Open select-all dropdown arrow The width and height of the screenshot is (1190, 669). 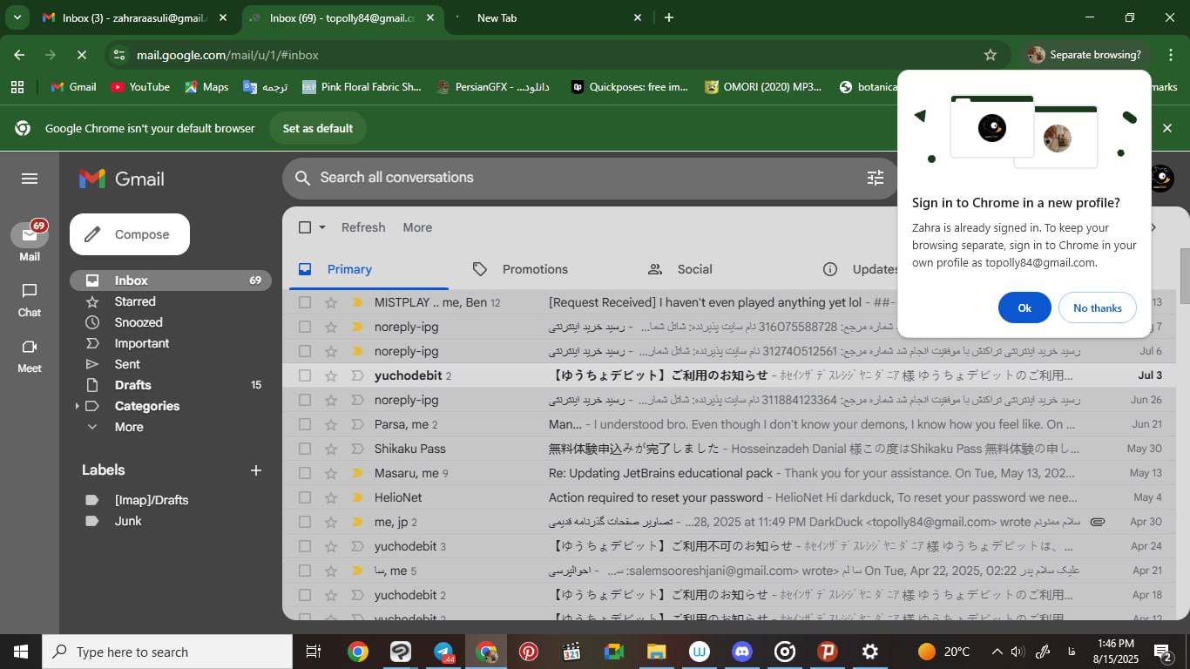(x=322, y=227)
